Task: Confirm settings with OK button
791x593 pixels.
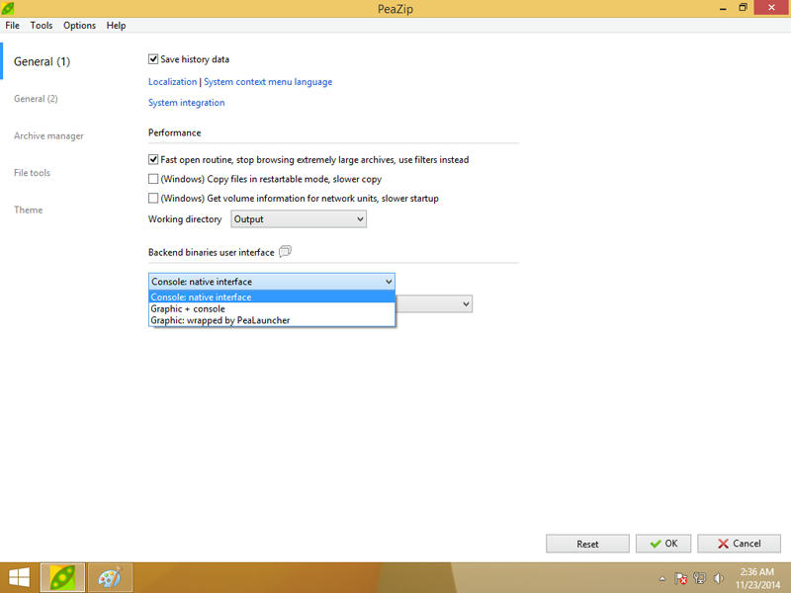Action: tap(663, 544)
